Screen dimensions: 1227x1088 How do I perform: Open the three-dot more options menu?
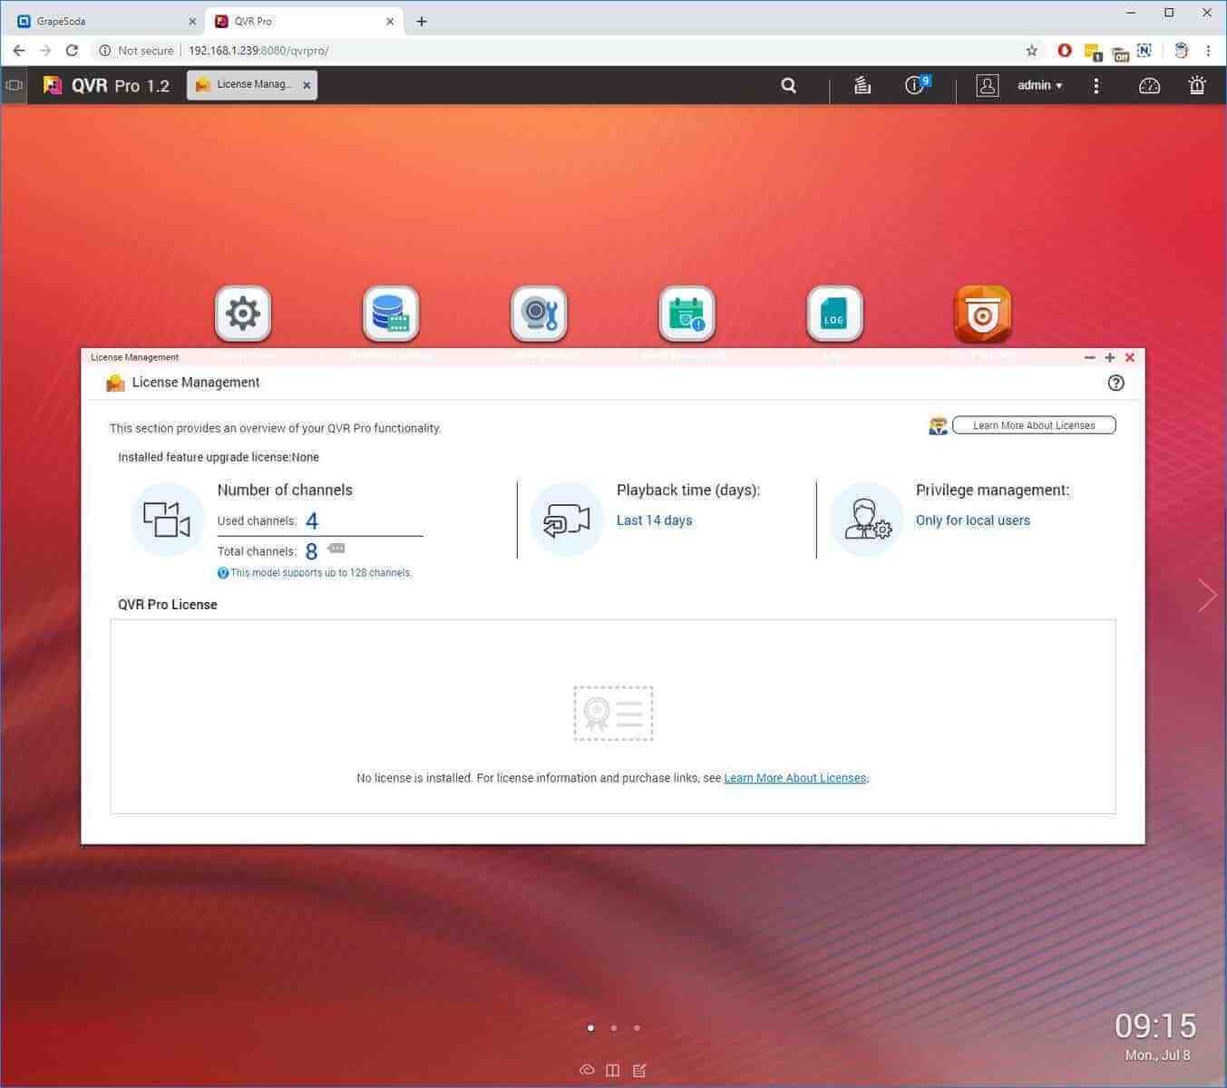(1096, 85)
